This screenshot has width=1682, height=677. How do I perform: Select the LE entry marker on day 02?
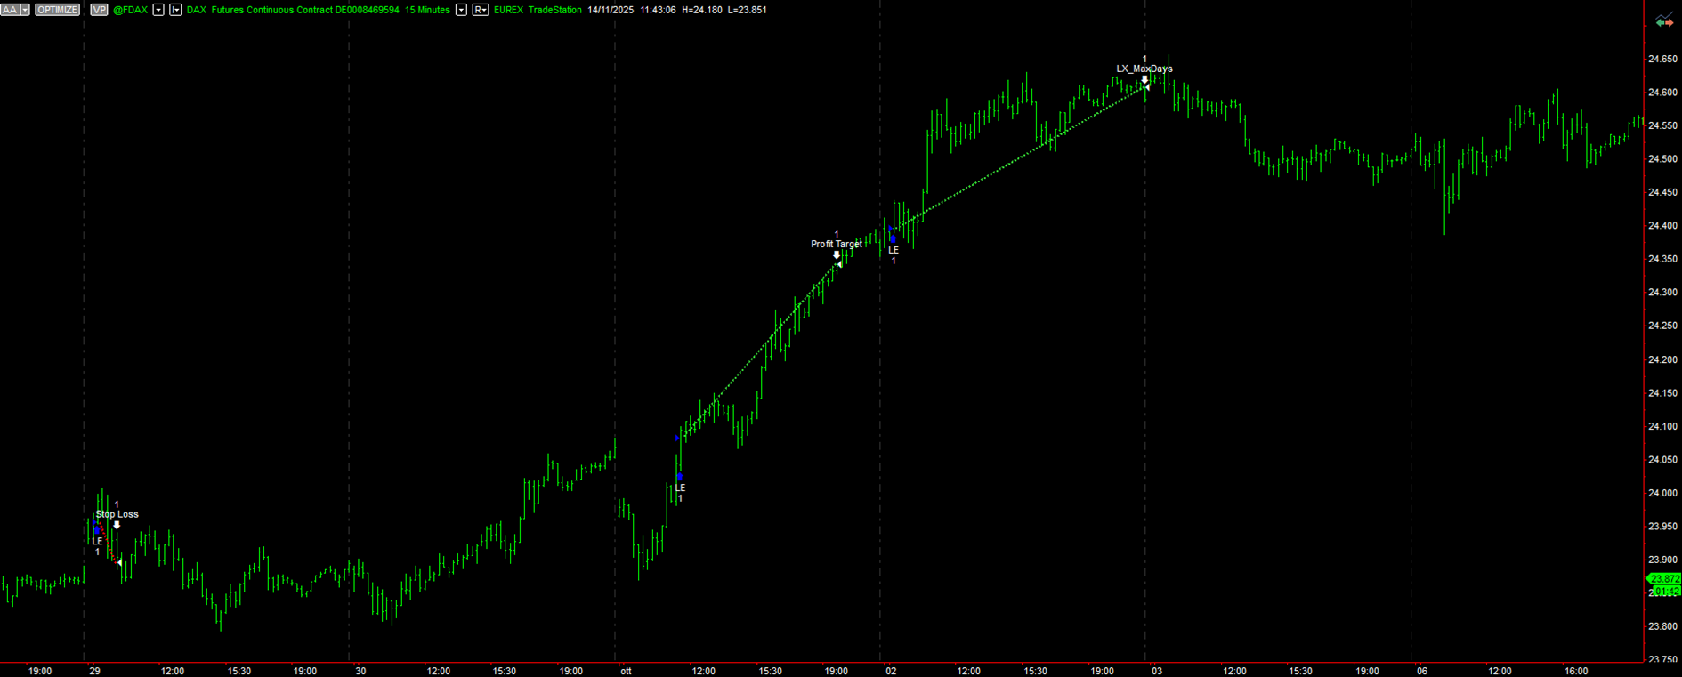coord(893,238)
